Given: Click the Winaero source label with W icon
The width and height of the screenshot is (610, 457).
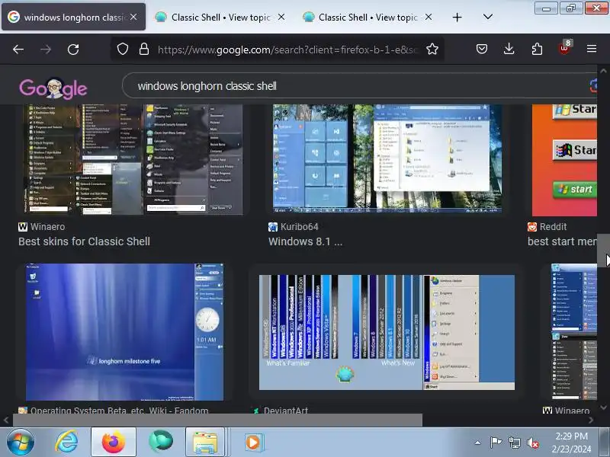Looking at the screenshot, I should click(x=42, y=226).
